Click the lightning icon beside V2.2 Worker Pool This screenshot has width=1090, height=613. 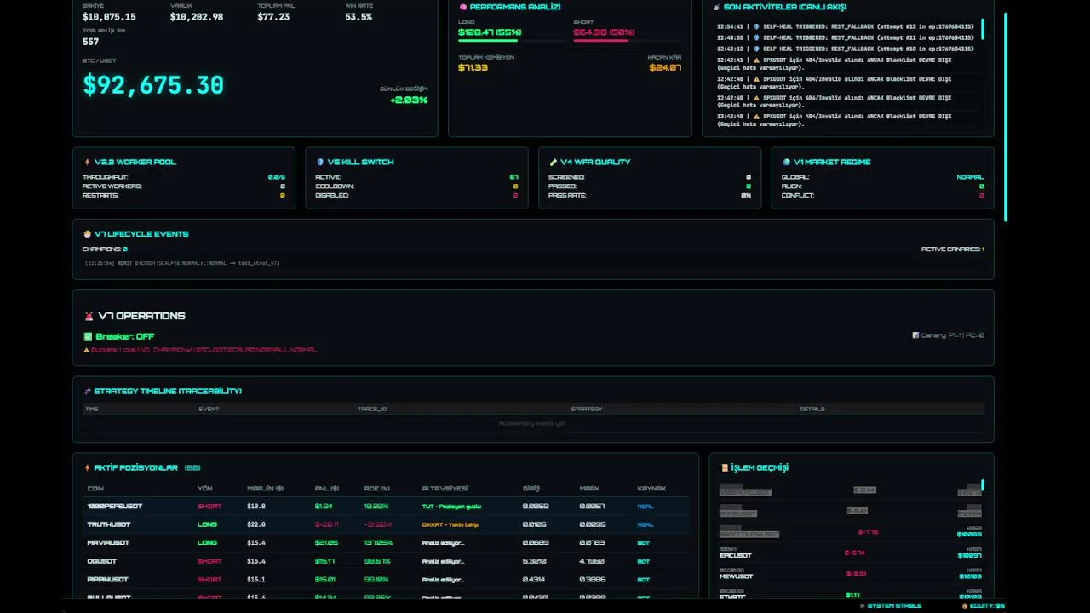pyautogui.click(x=87, y=162)
